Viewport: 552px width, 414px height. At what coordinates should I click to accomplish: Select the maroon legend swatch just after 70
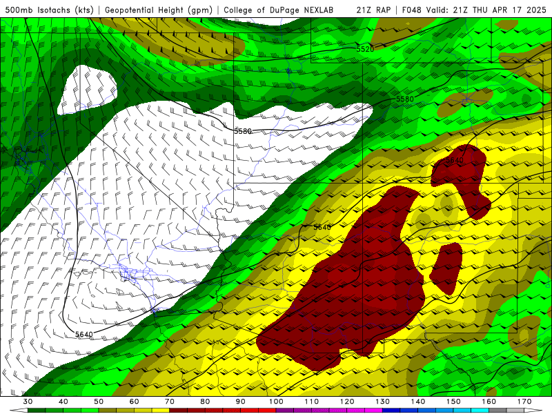(x=179, y=411)
